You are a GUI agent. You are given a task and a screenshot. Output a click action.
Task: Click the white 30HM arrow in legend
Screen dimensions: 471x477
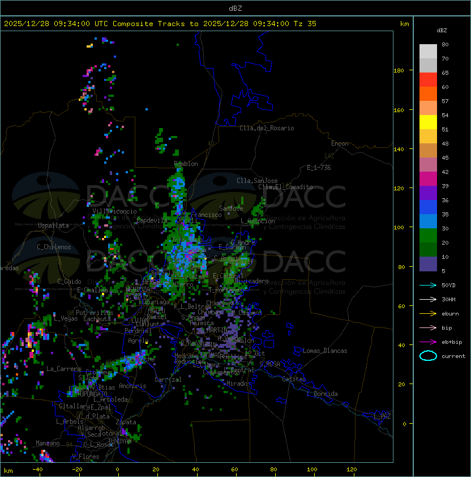click(428, 299)
